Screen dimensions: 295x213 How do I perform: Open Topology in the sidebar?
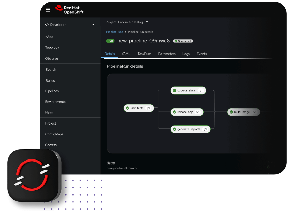point(52,48)
